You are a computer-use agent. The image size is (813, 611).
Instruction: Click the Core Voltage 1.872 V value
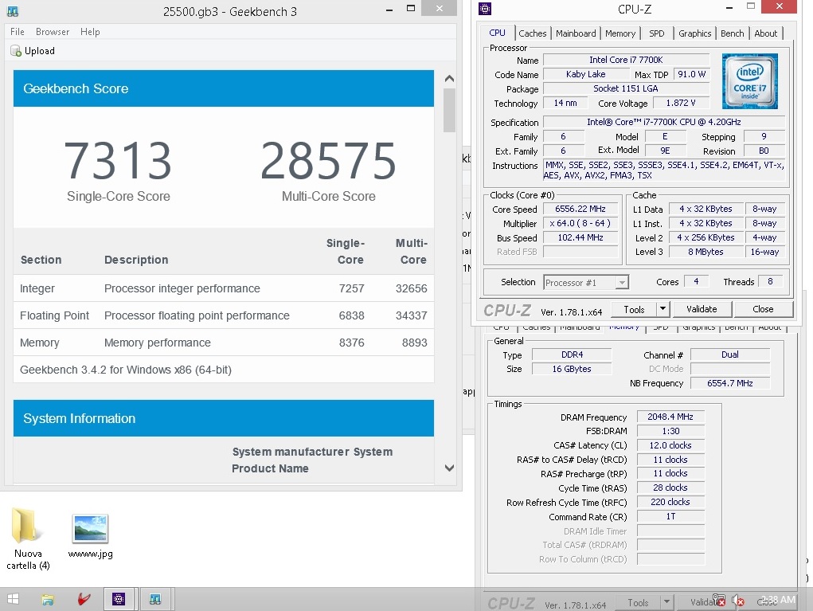[x=681, y=103]
